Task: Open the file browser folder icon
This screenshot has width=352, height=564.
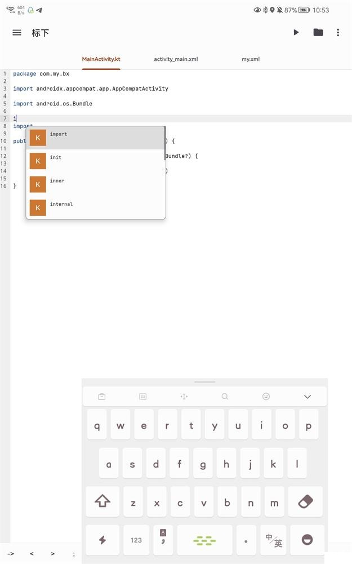Action: click(x=318, y=32)
